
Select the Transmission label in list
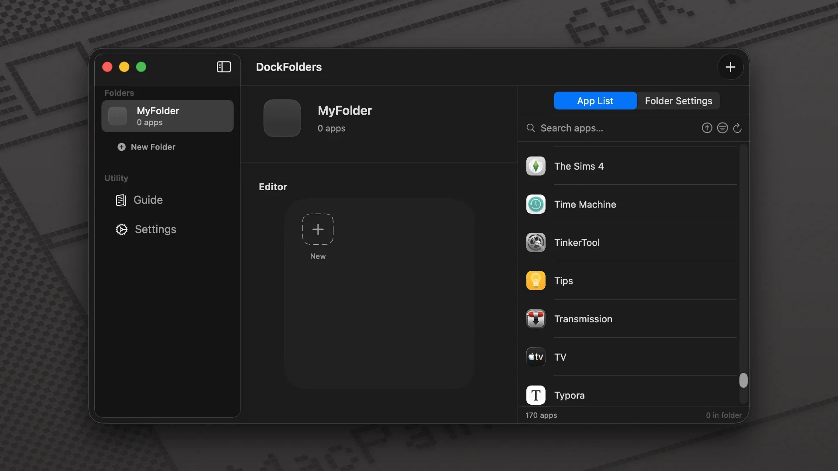pyautogui.click(x=583, y=319)
